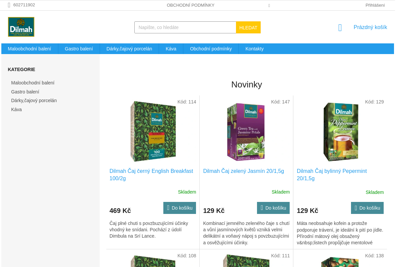Open Přihlášení login link
Image resolution: width=400 pixels, height=267 pixels.
click(x=375, y=5)
